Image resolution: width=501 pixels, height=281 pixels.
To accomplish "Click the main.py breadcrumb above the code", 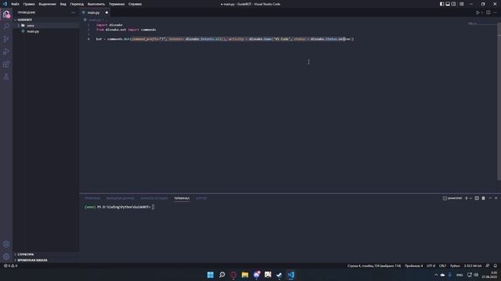I will pyautogui.click(x=95, y=20).
